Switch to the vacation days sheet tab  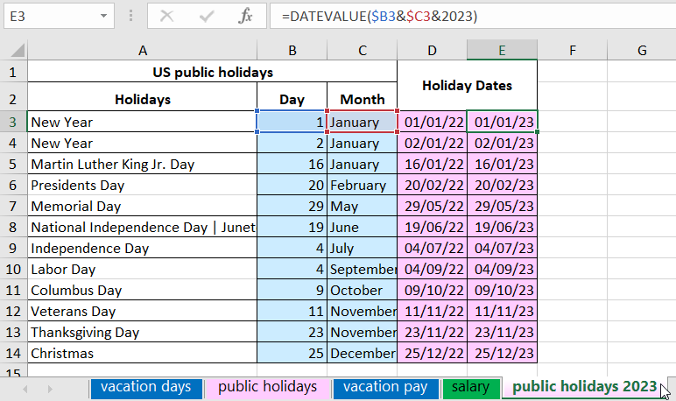(146, 387)
